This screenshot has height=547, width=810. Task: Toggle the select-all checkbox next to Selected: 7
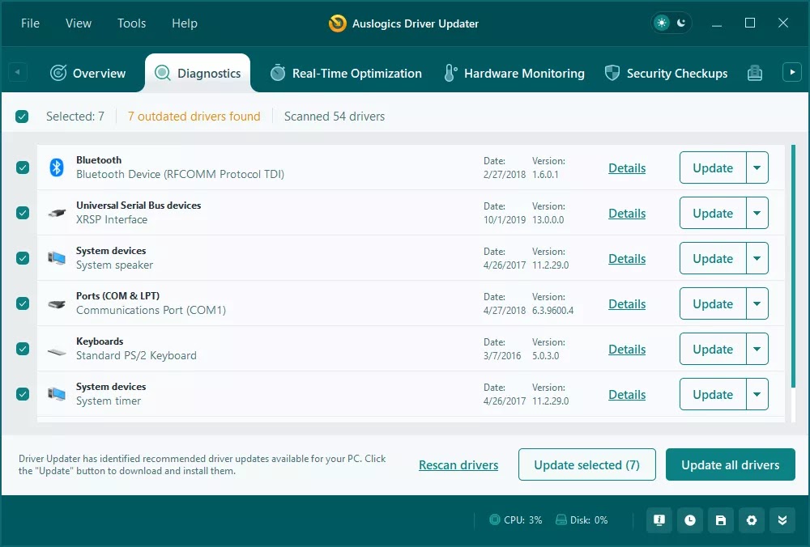point(22,116)
